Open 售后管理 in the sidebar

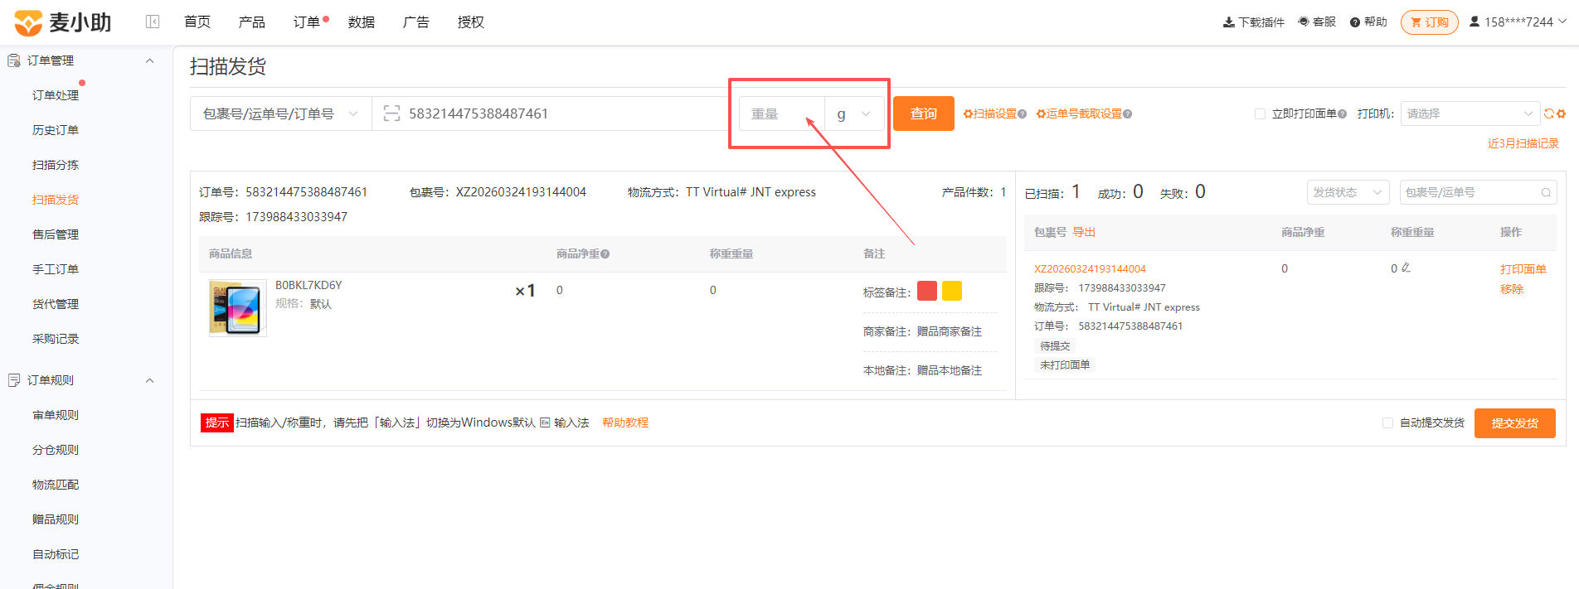tap(56, 234)
